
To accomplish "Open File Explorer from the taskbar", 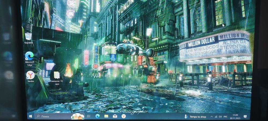I will (106, 116).
